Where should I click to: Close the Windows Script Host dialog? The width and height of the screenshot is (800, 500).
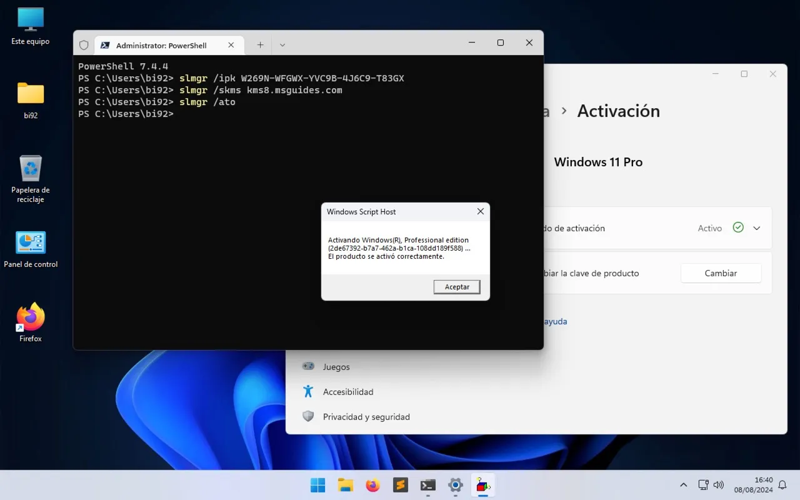point(480,212)
